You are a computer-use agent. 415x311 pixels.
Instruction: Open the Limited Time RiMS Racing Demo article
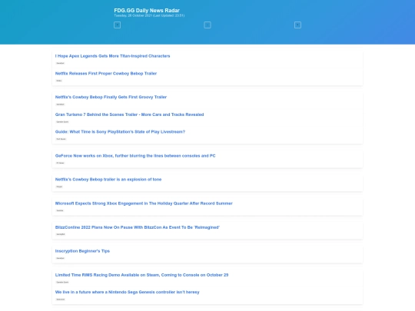click(x=141, y=275)
